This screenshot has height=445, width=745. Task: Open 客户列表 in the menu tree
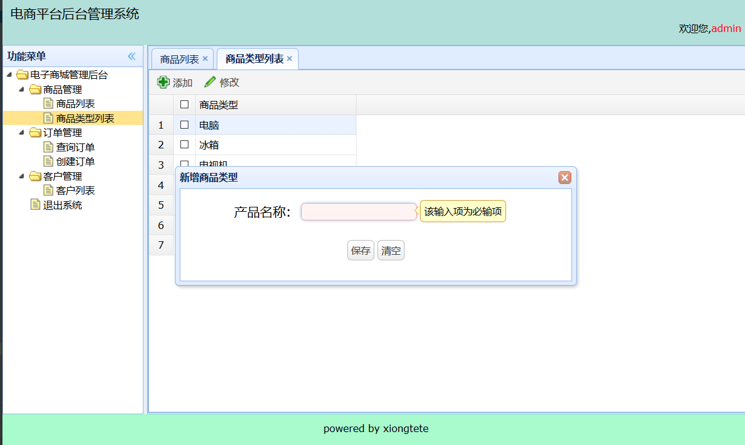point(75,191)
